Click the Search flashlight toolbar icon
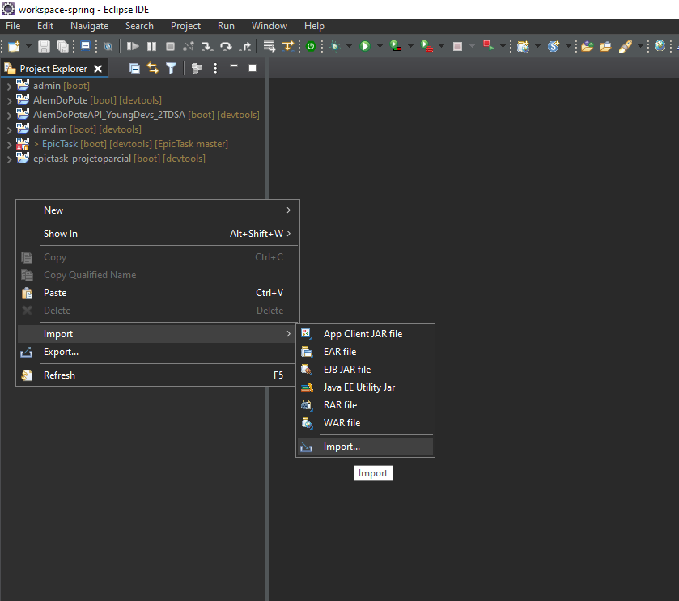 [626, 46]
